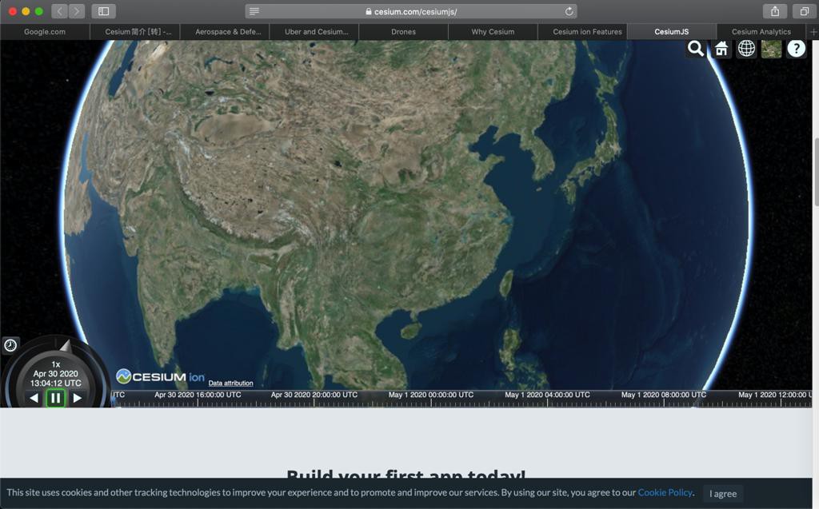
Task: Open a new tab with plus button
Action: click(x=813, y=32)
